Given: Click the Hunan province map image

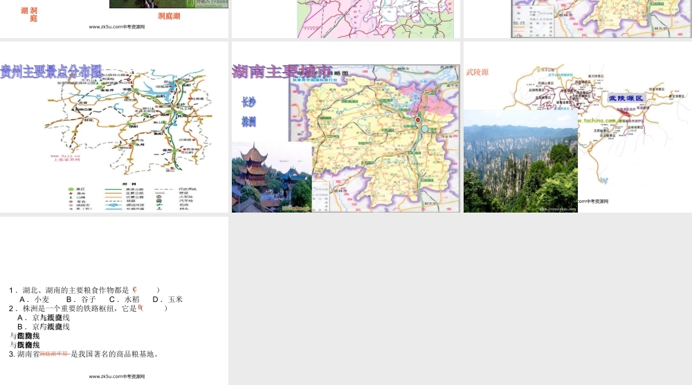Looking at the screenshot, I should [x=374, y=138].
